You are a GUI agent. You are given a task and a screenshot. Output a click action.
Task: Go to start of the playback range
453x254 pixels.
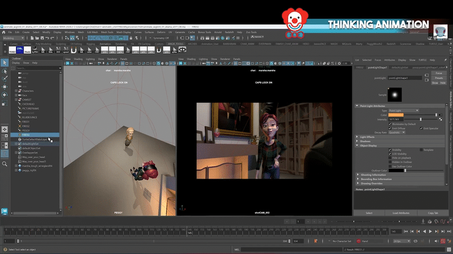coord(406,231)
